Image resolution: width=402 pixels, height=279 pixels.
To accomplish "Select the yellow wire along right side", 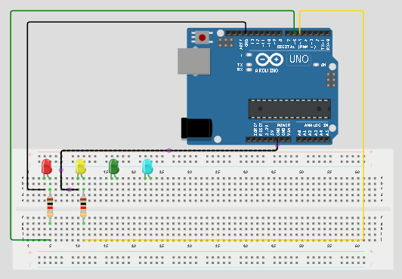I will tap(363, 125).
